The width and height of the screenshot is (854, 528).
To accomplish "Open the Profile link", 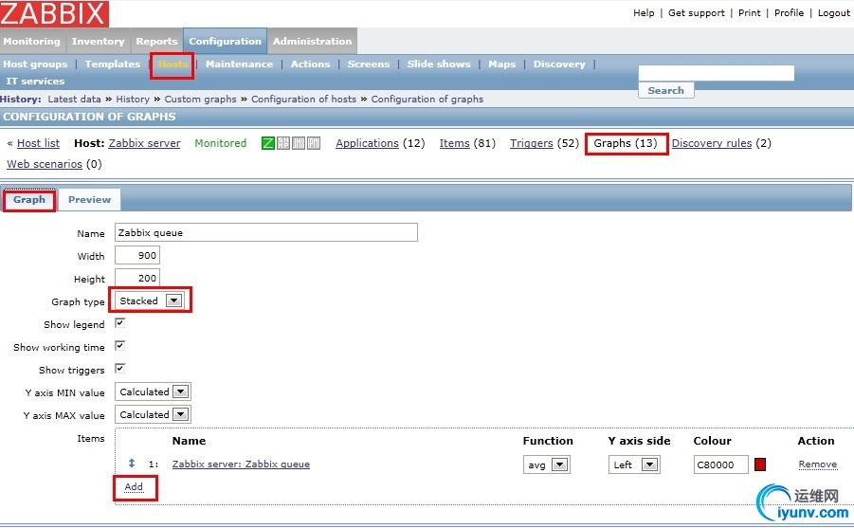I will tap(789, 13).
